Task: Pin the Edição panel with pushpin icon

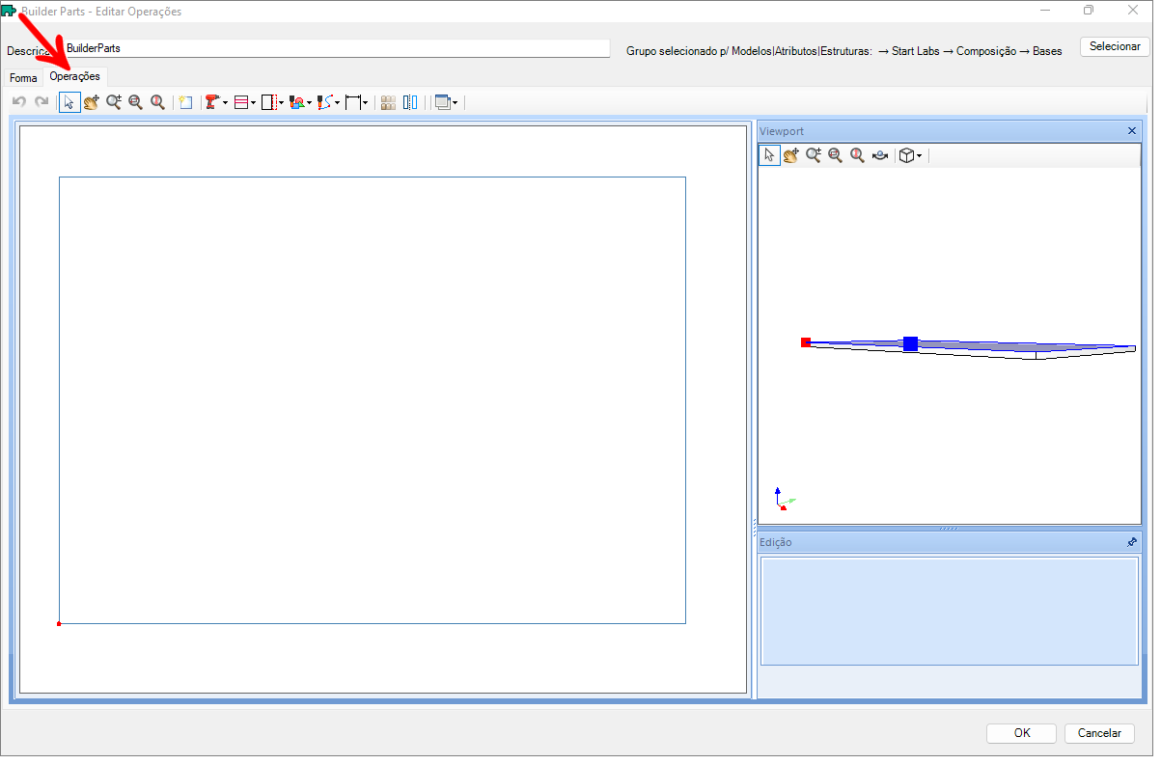Action: pos(1132,542)
